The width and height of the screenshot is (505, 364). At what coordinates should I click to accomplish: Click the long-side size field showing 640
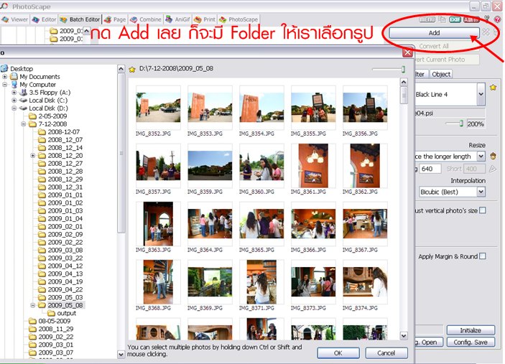click(430, 169)
